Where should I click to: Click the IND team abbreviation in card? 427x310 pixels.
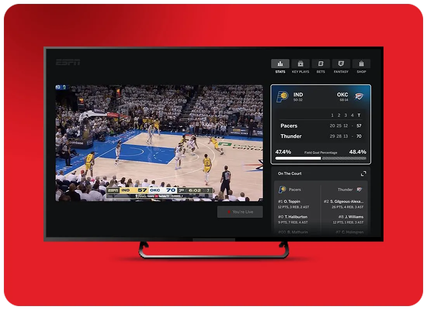(298, 95)
